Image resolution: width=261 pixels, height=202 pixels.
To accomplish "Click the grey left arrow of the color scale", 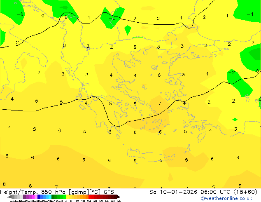I will 9,197.
